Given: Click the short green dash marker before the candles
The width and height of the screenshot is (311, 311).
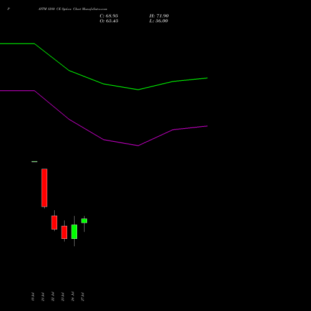Looking at the screenshot, I should pyautogui.click(x=34, y=162).
